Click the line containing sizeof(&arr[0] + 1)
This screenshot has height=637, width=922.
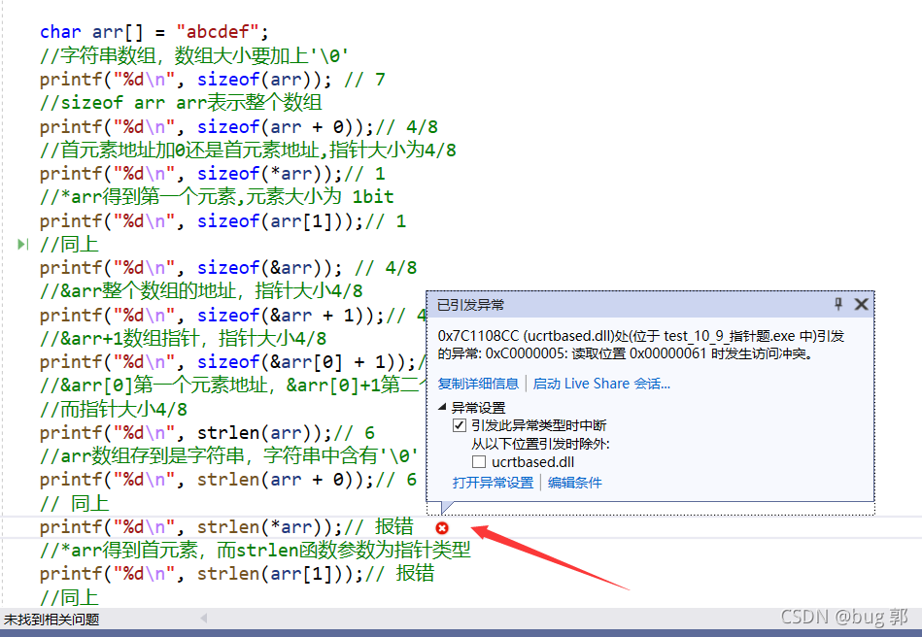pos(233,362)
